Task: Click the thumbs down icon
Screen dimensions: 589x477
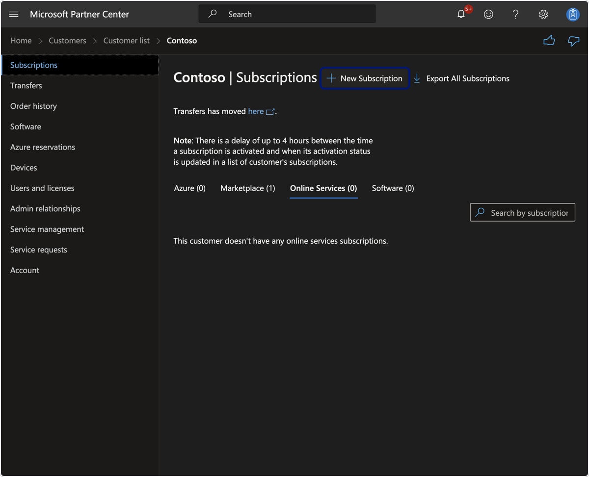Action: tap(573, 41)
